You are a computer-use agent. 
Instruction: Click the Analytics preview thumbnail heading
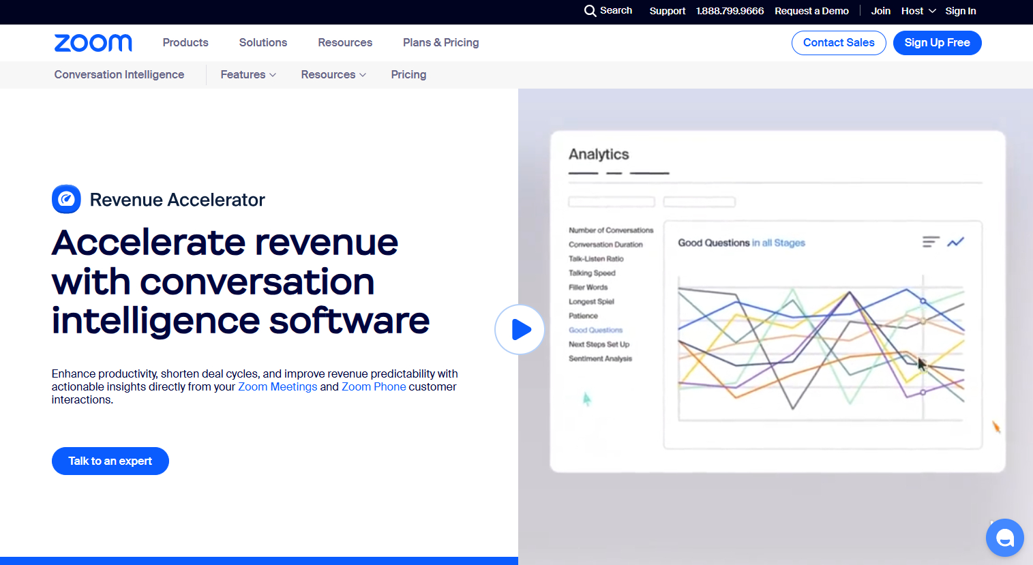tap(599, 154)
